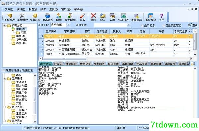Switch to the 商品报价 tab
199x131 pixels.
71,64
